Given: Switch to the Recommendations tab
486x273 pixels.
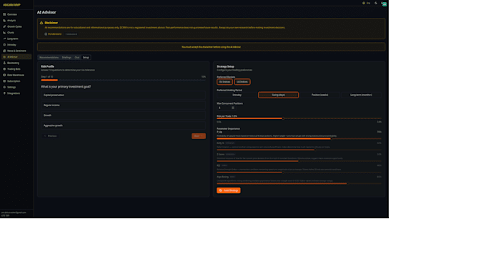Looking at the screenshot, I should tap(49, 58).
